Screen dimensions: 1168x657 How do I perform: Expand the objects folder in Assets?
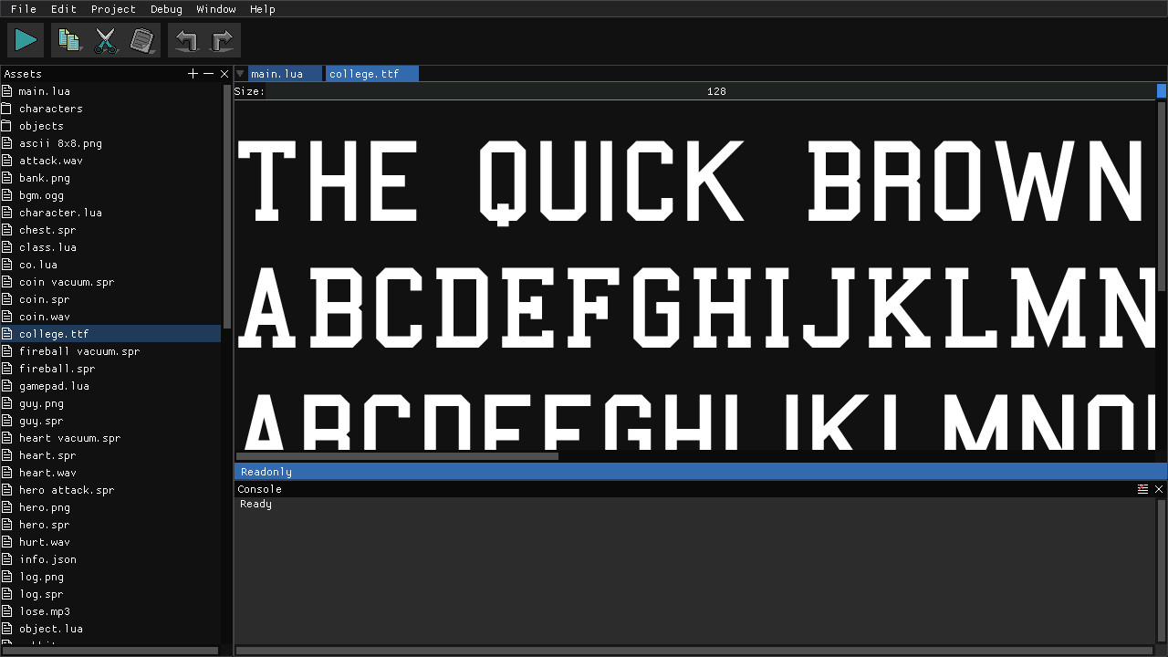coord(41,125)
